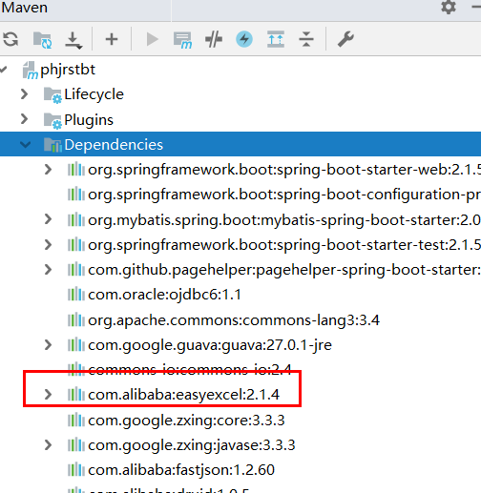Select the Lifecycle folder
Viewport: 481px width, 493px height.
click(240, 94)
